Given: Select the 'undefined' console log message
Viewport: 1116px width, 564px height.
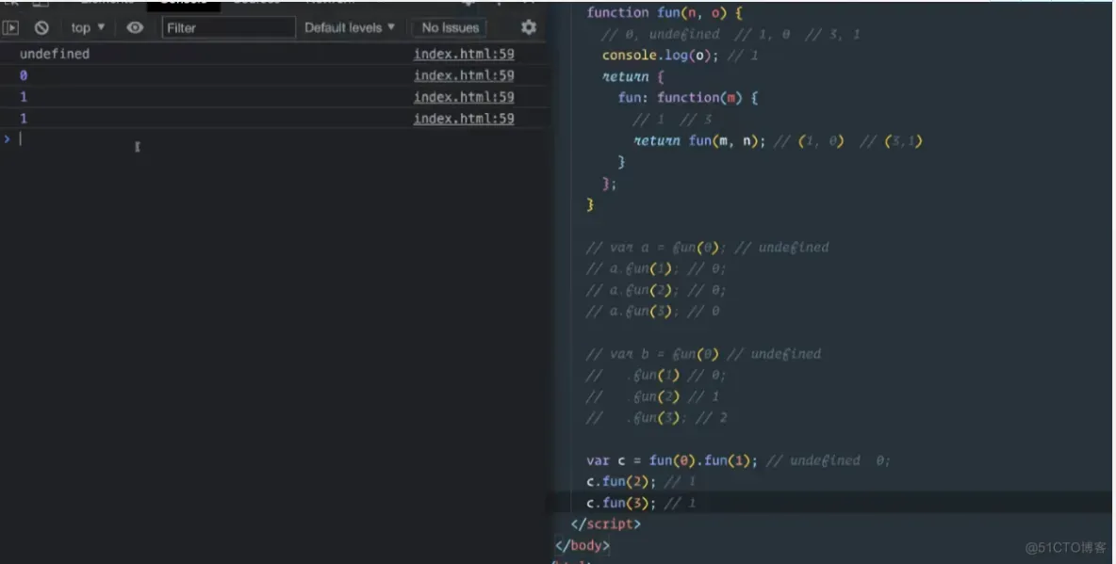Looking at the screenshot, I should pos(55,54).
